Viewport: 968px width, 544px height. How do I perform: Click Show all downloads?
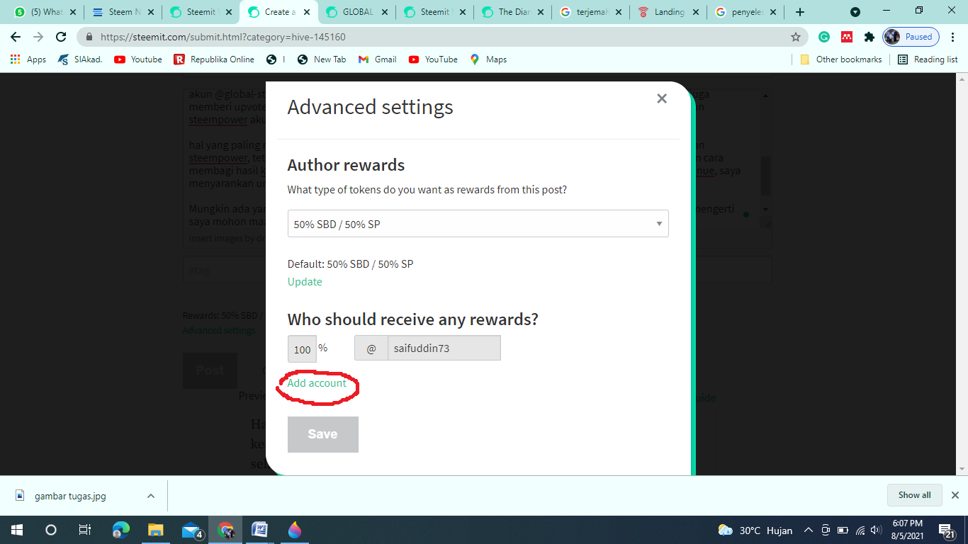click(914, 495)
